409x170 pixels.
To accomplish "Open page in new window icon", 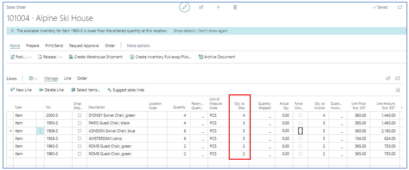I will coord(400,7).
